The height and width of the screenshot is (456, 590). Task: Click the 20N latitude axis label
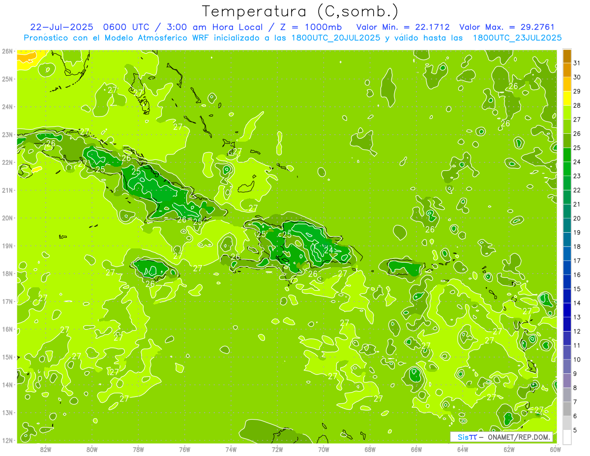pyautogui.click(x=7, y=218)
